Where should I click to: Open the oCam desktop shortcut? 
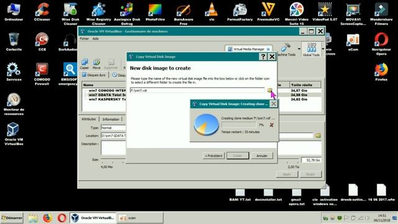click(353, 42)
